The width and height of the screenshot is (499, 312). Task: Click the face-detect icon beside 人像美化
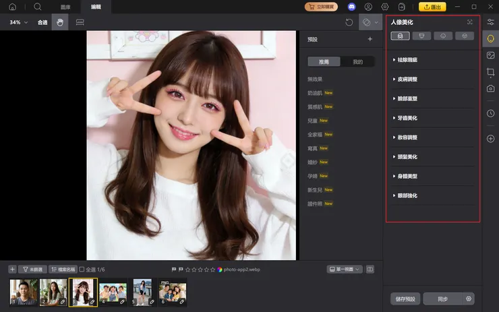pyautogui.click(x=470, y=22)
